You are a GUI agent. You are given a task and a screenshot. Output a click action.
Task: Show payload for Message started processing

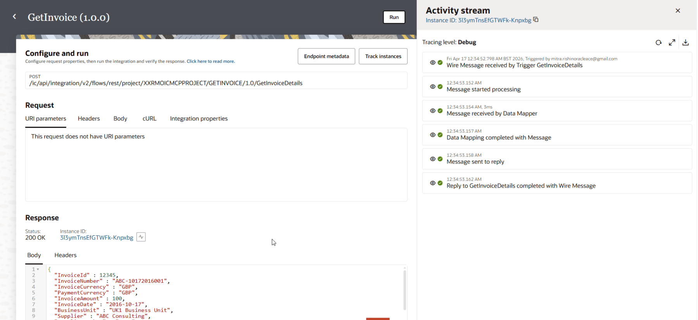[433, 86]
